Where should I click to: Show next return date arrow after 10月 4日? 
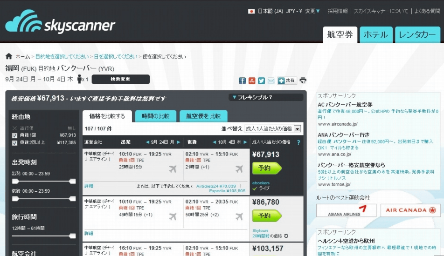click(245, 142)
